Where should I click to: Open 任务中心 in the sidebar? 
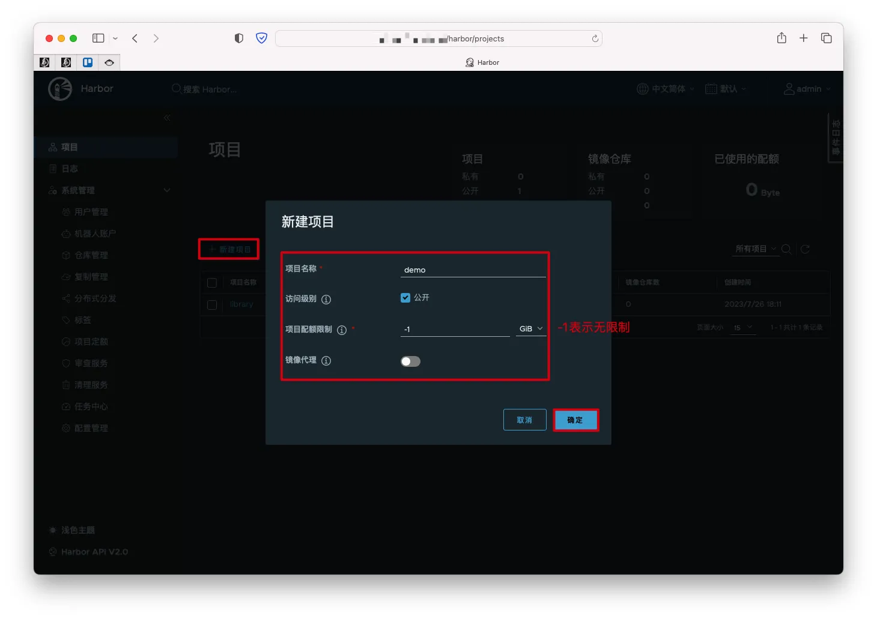pos(91,406)
